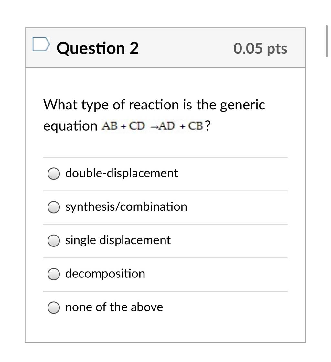331x362 pixels.
Task: Click the word equation in the prompt
Action: (x=70, y=126)
